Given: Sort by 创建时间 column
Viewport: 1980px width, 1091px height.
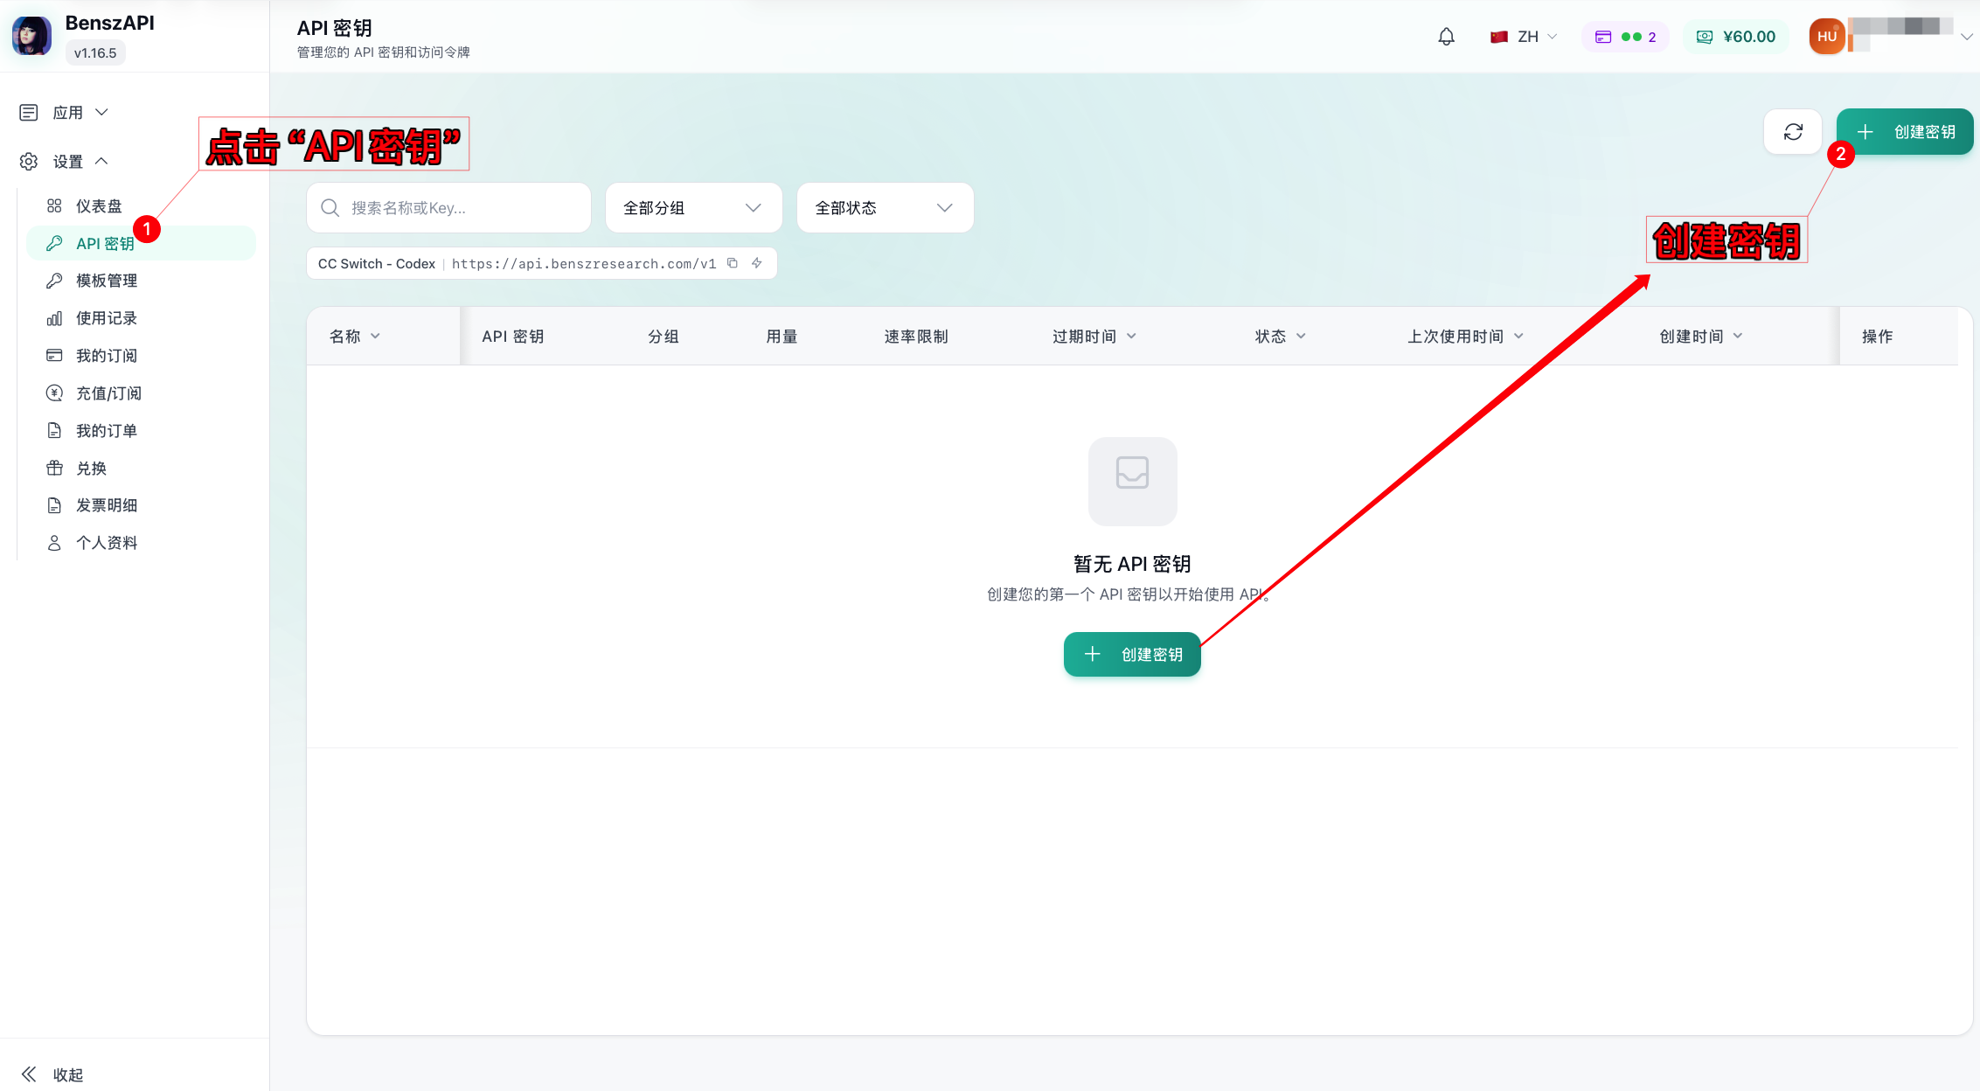Looking at the screenshot, I should (x=1701, y=337).
